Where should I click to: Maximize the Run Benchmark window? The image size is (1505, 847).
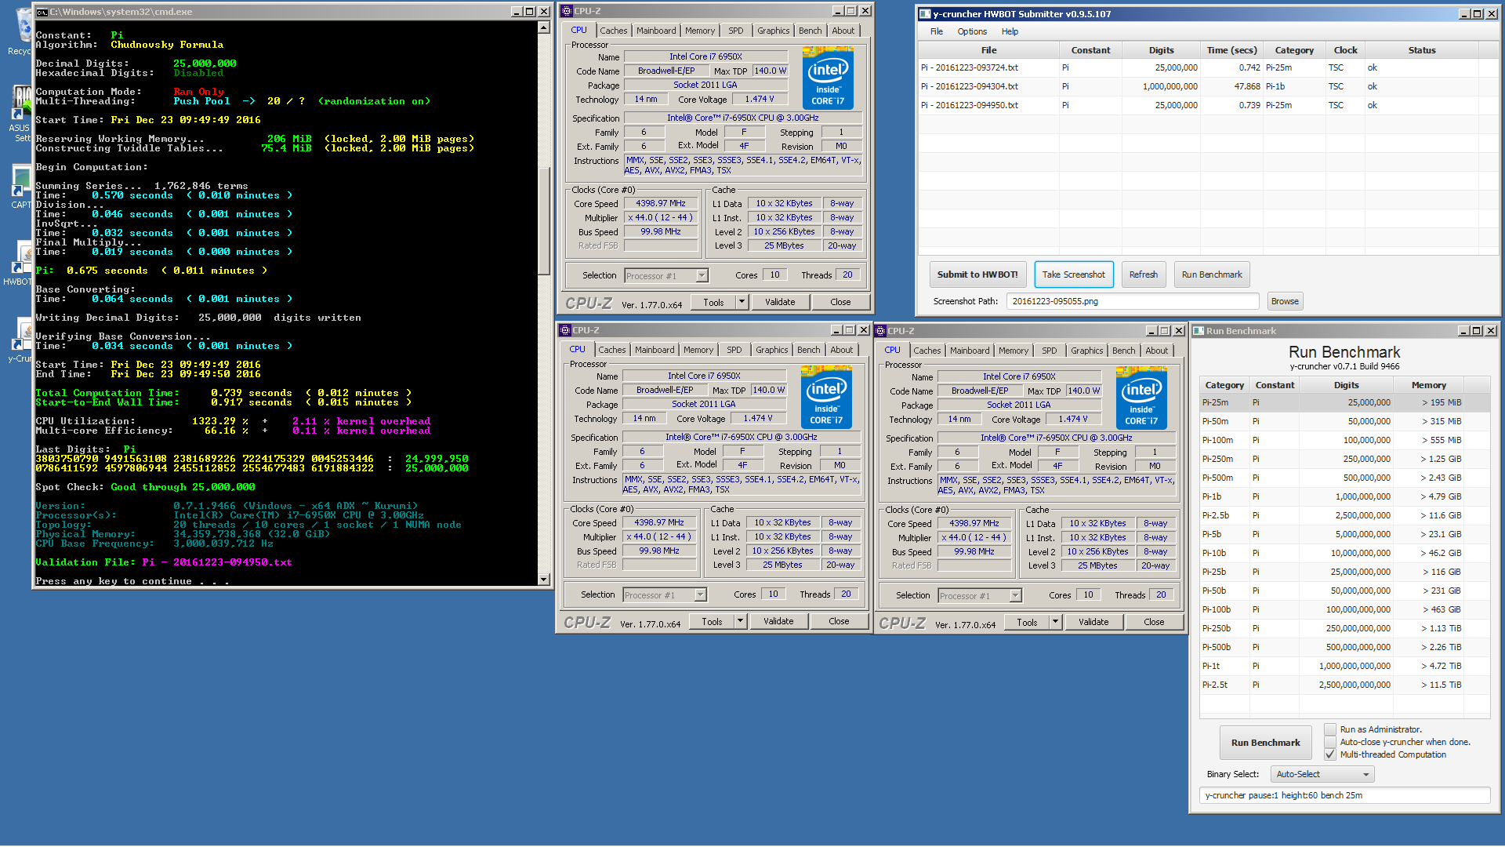[1477, 331]
